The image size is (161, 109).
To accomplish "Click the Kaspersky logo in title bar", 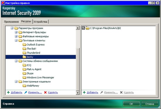I will pyautogui.click(x=3, y=3).
